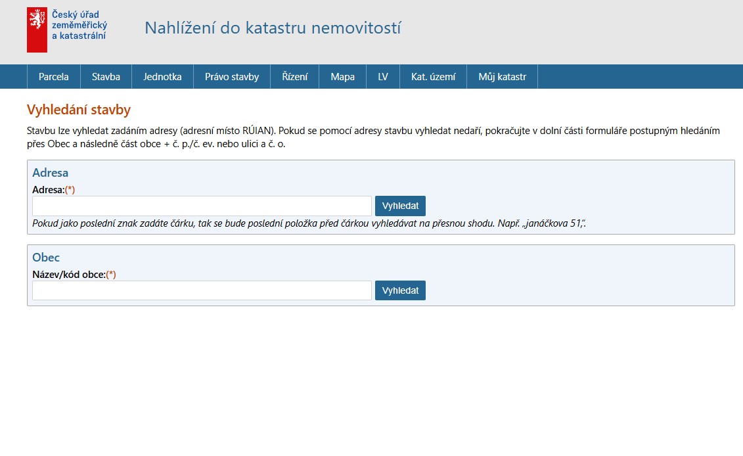Image resolution: width=743 pixels, height=456 pixels.
Task: Open the Mapa navigation item
Action: [x=342, y=77]
